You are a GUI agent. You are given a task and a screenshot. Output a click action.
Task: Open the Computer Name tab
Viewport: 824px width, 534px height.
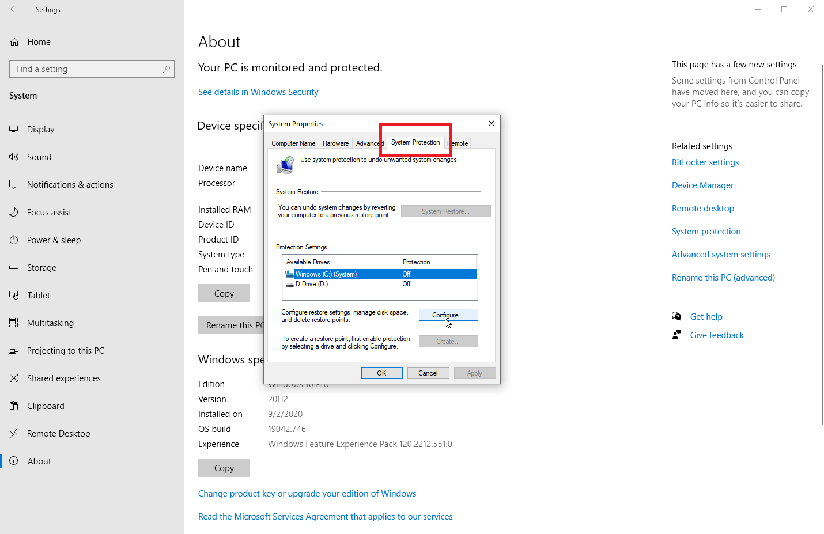(293, 143)
